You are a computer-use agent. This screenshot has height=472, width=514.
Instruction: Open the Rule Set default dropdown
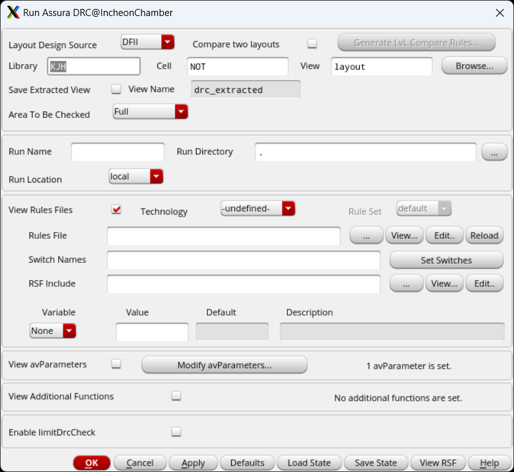[x=424, y=208]
